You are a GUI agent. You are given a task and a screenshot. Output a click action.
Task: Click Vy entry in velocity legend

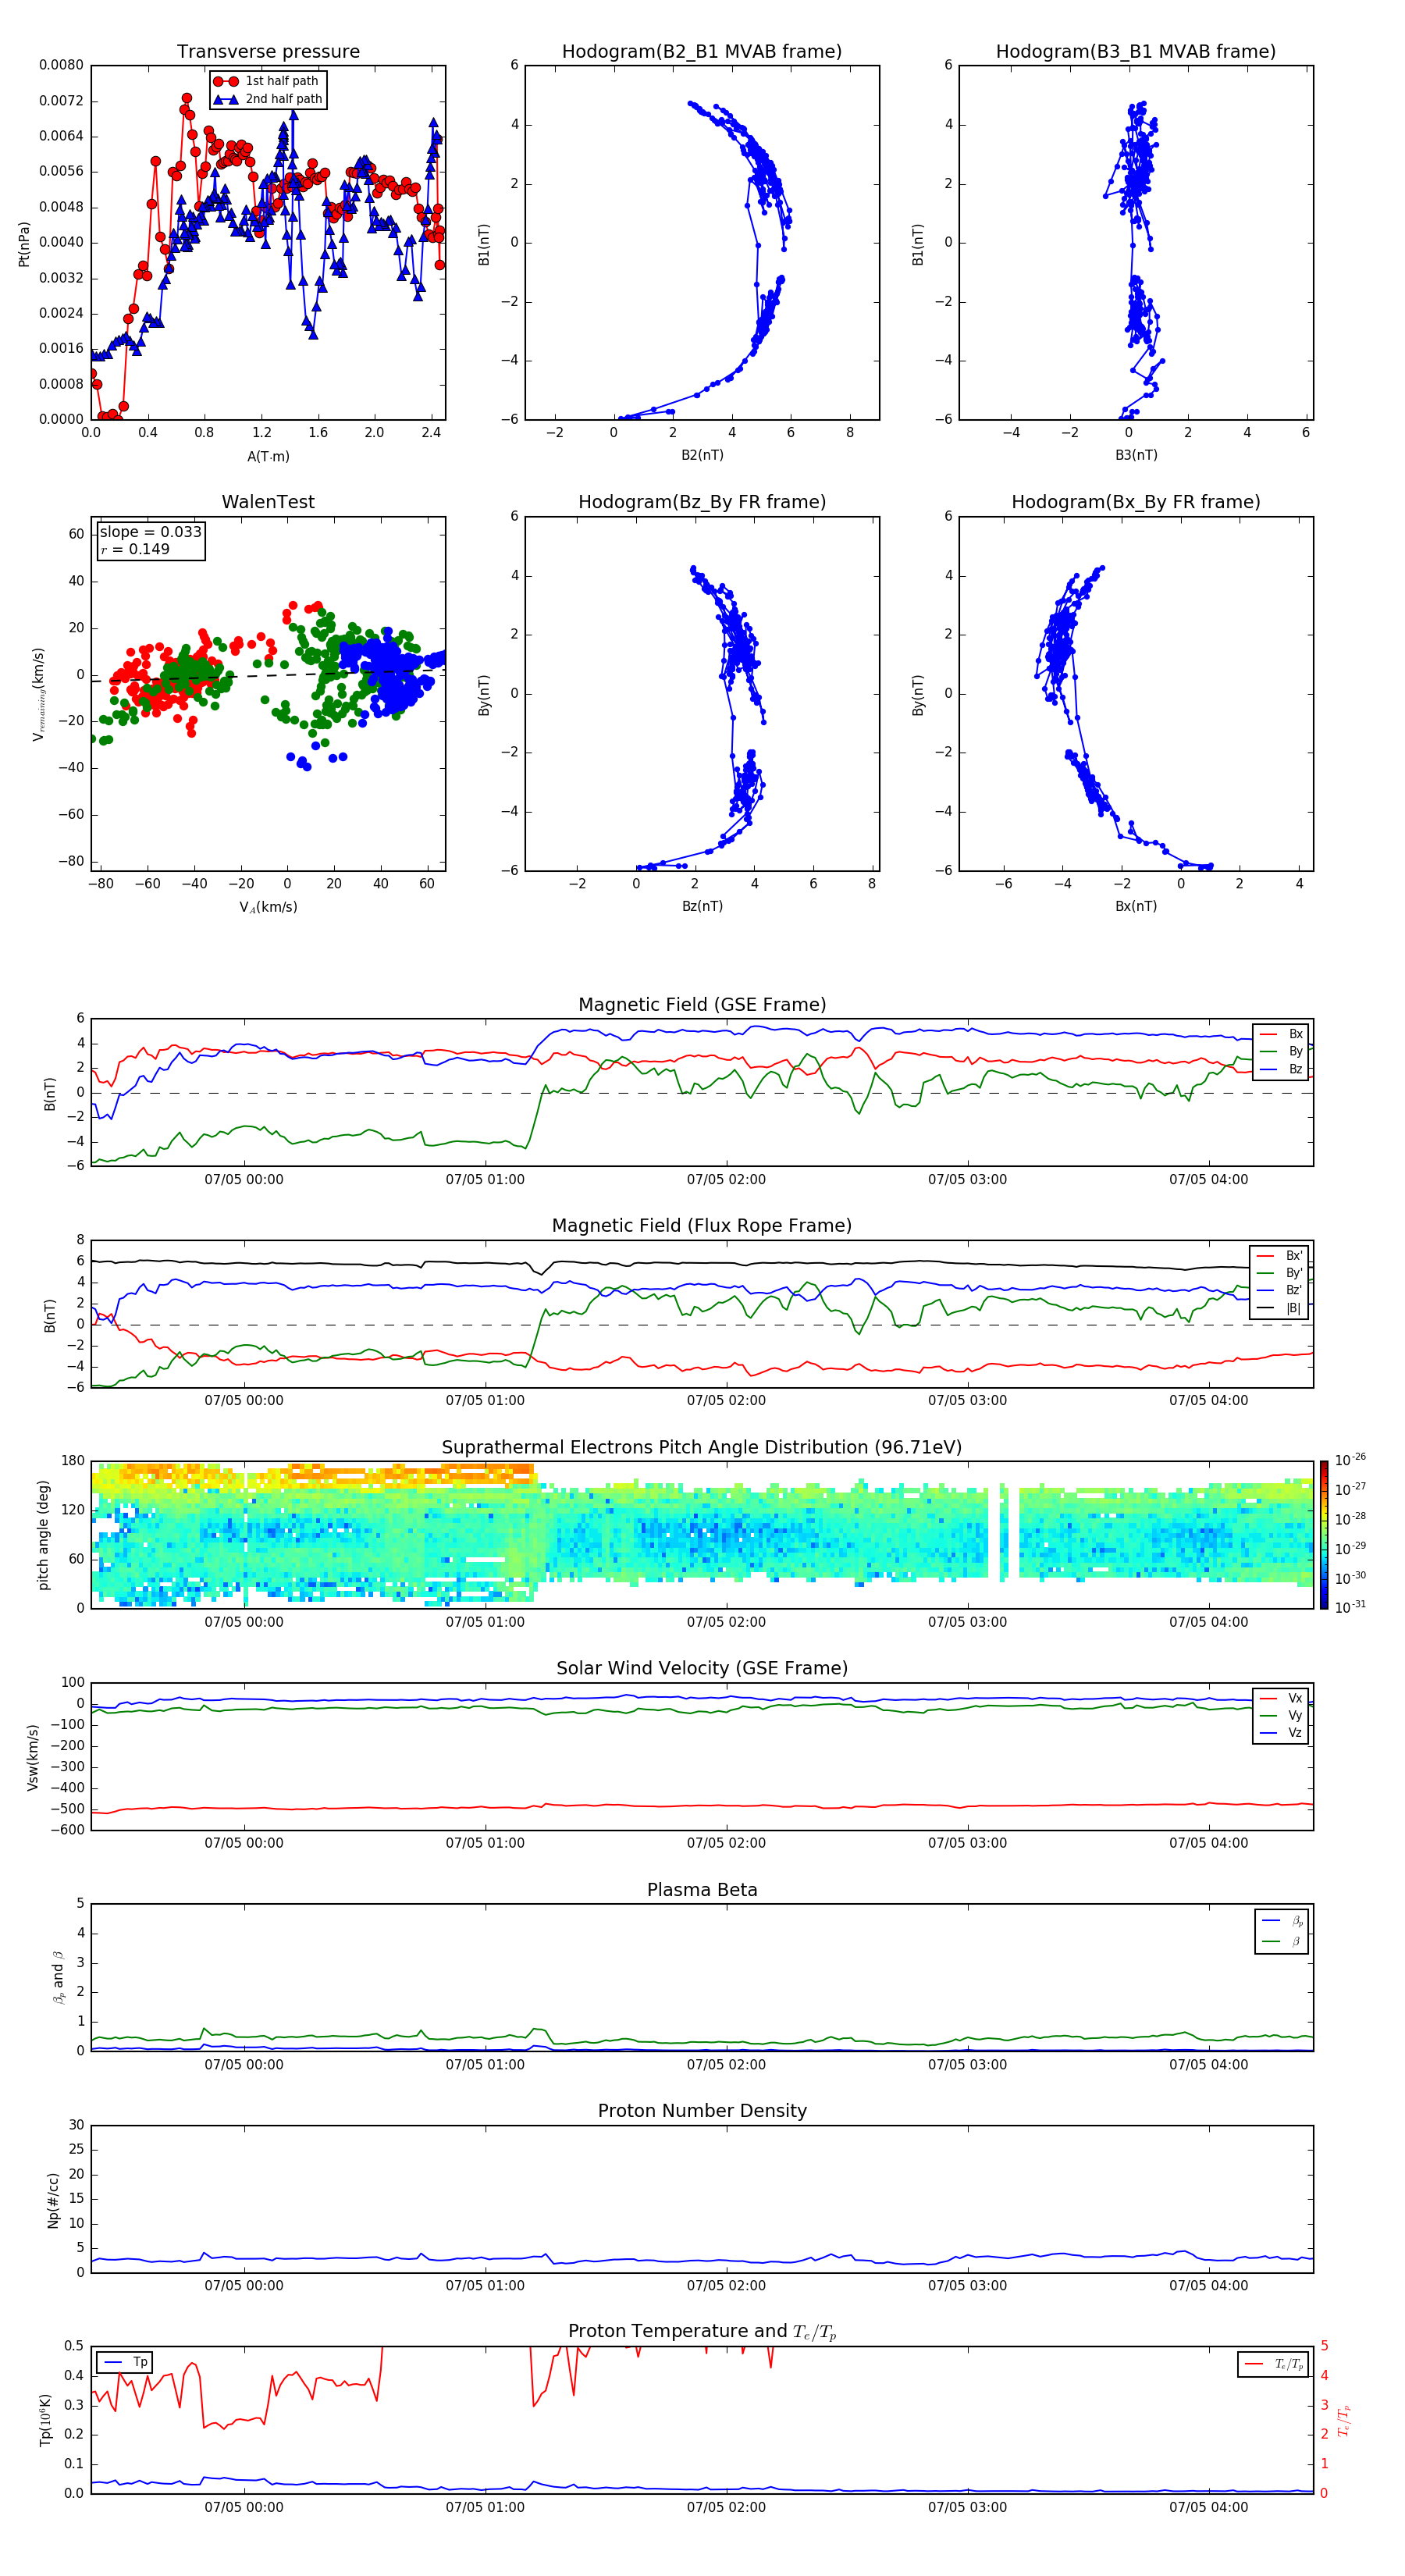(x=1281, y=1715)
